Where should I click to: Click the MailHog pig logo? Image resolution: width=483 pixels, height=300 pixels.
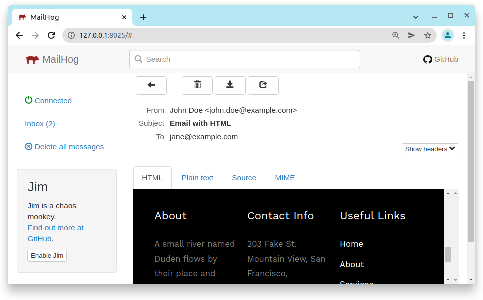[x=33, y=60]
